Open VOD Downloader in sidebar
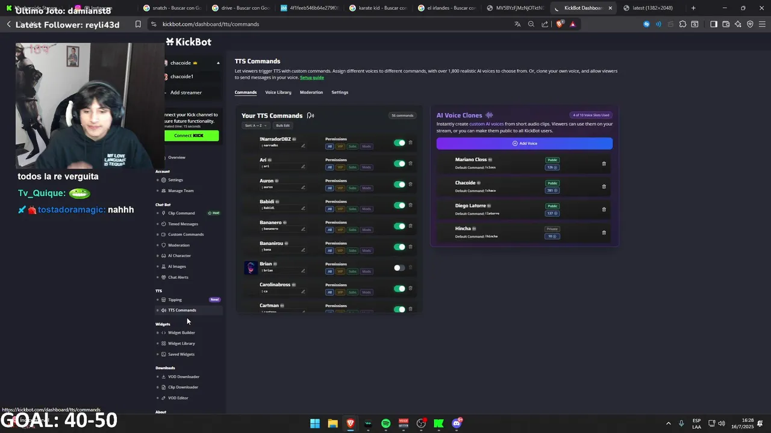Screen dimensions: 771x433 (183, 376)
